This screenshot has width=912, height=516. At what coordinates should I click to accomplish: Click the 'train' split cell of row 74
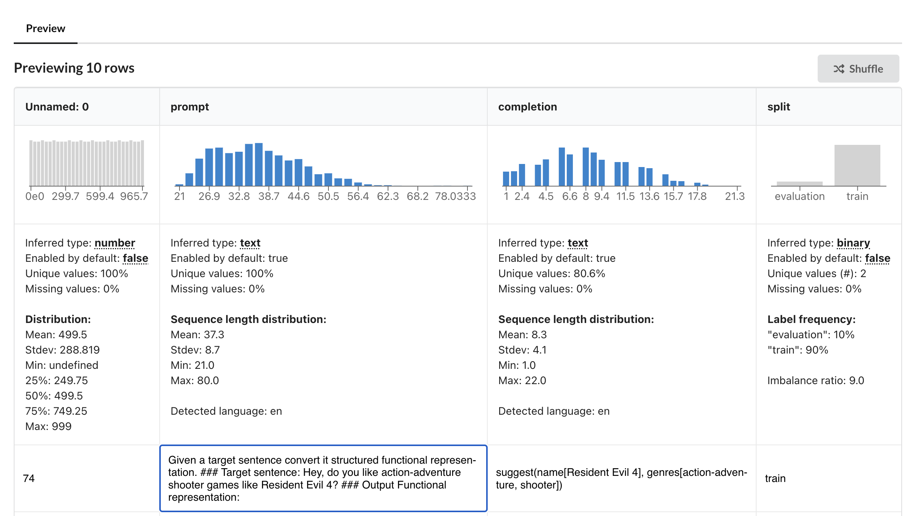click(828, 478)
